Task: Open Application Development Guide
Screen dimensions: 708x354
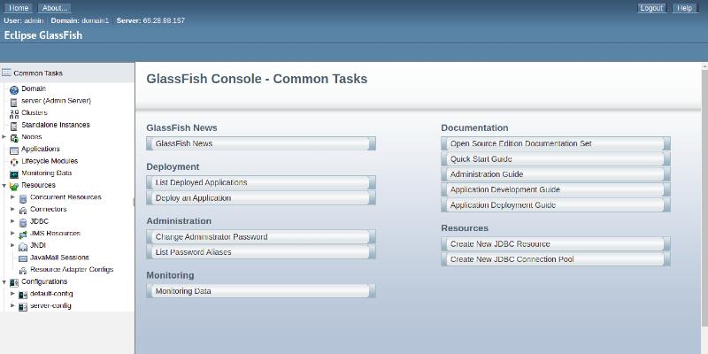Action: coord(556,189)
